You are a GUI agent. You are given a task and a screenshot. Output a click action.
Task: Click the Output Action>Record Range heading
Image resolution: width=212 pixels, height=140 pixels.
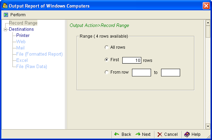coord(99,25)
